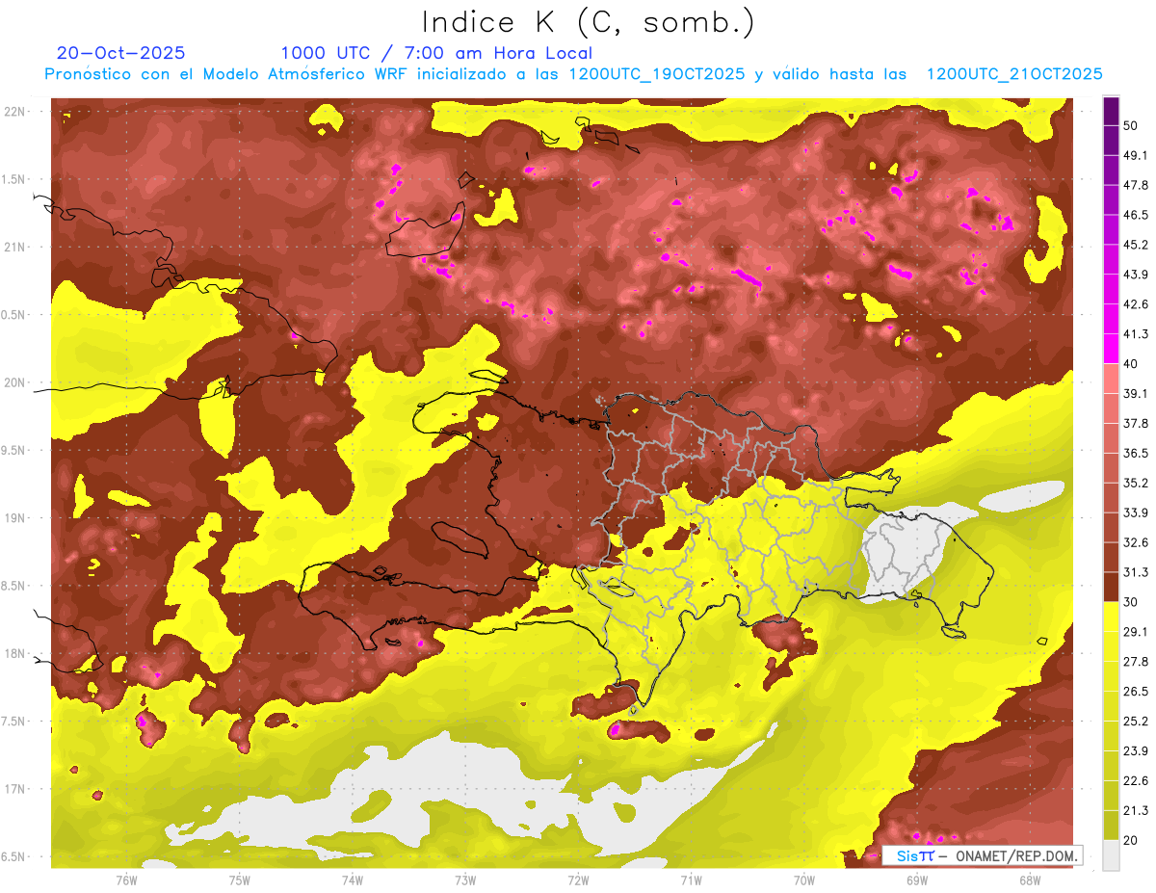Viewport: 1156px width, 893px height.
Task: Click the colorbar value 49.1
Action: point(1136,155)
